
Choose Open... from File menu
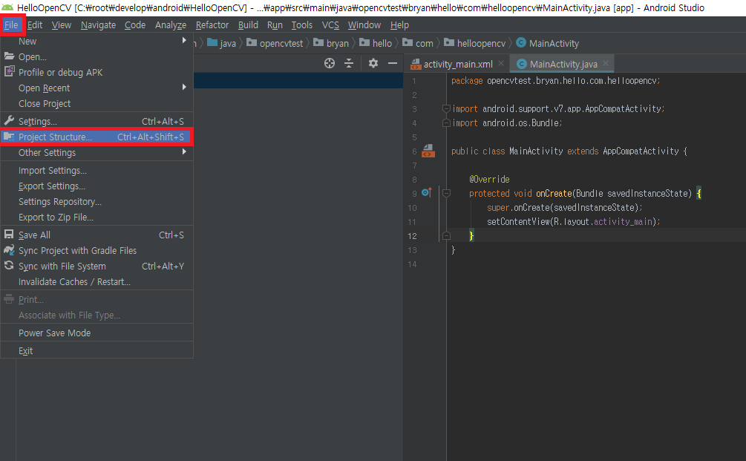pyautogui.click(x=96, y=56)
